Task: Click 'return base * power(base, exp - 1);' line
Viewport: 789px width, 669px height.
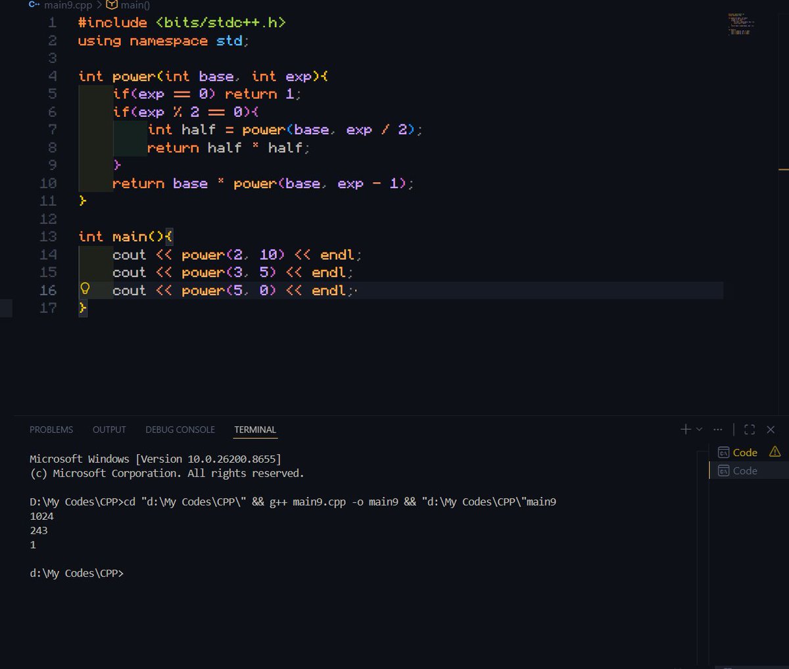Action: 263,183
